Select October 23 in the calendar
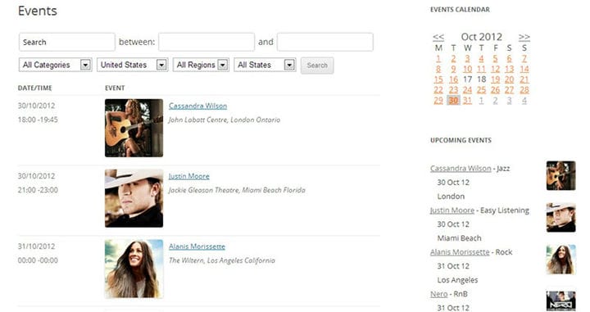The width and height of the screenshot is (590, 312). 453,90
